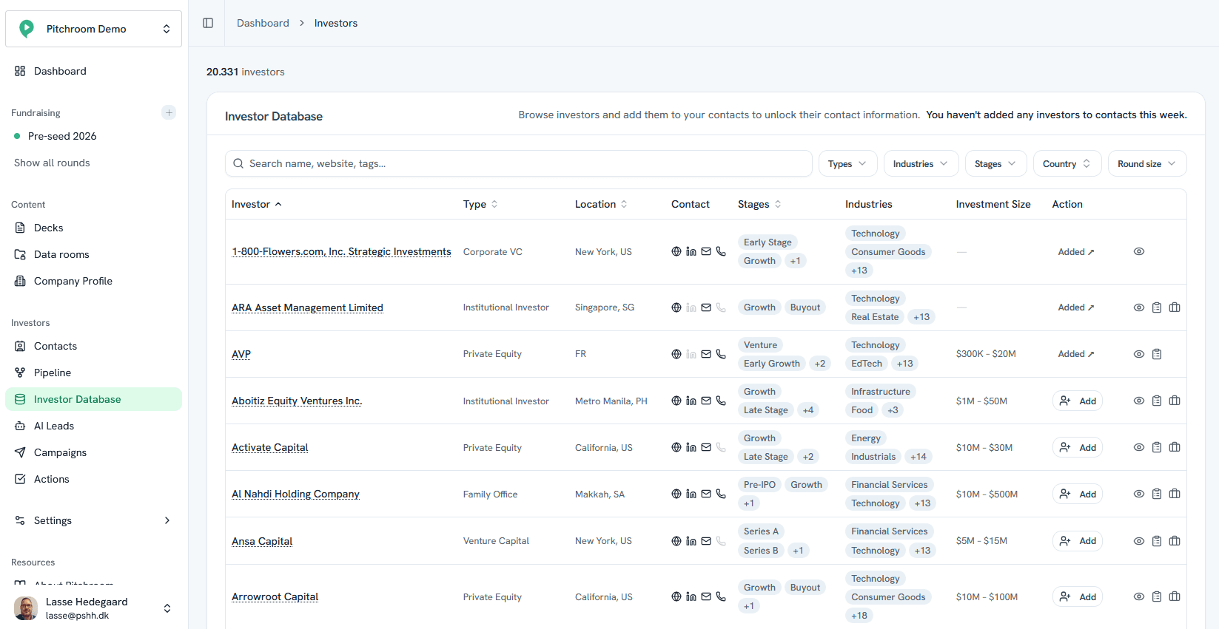View 1-800-Flowers.com investor via eye icon
1219x629 pixels.
(x=1139, y=251)
